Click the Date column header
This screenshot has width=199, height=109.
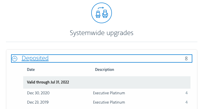[31, 70]
